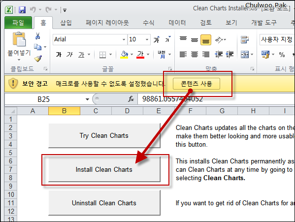Viewport: 295px width, 222px height.
Task: Align text left in cell
Action: pyautogui.click(x=183, y=55)
